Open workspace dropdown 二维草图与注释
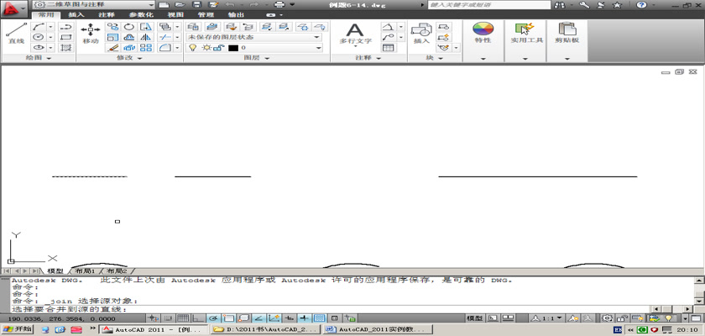 tap(94, 4)
